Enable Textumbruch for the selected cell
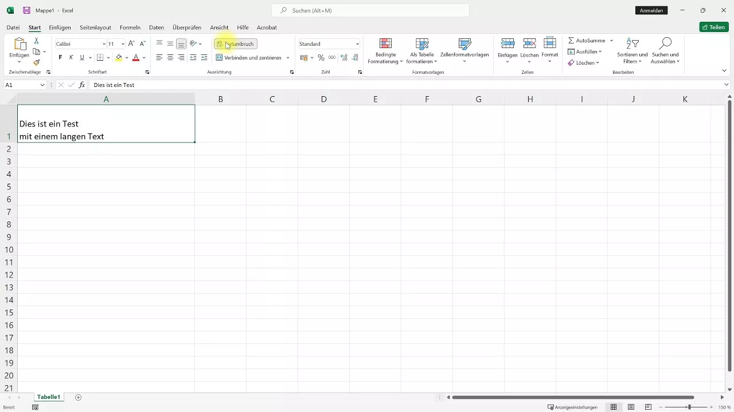734x412 pixels. [x=235, y=43]
